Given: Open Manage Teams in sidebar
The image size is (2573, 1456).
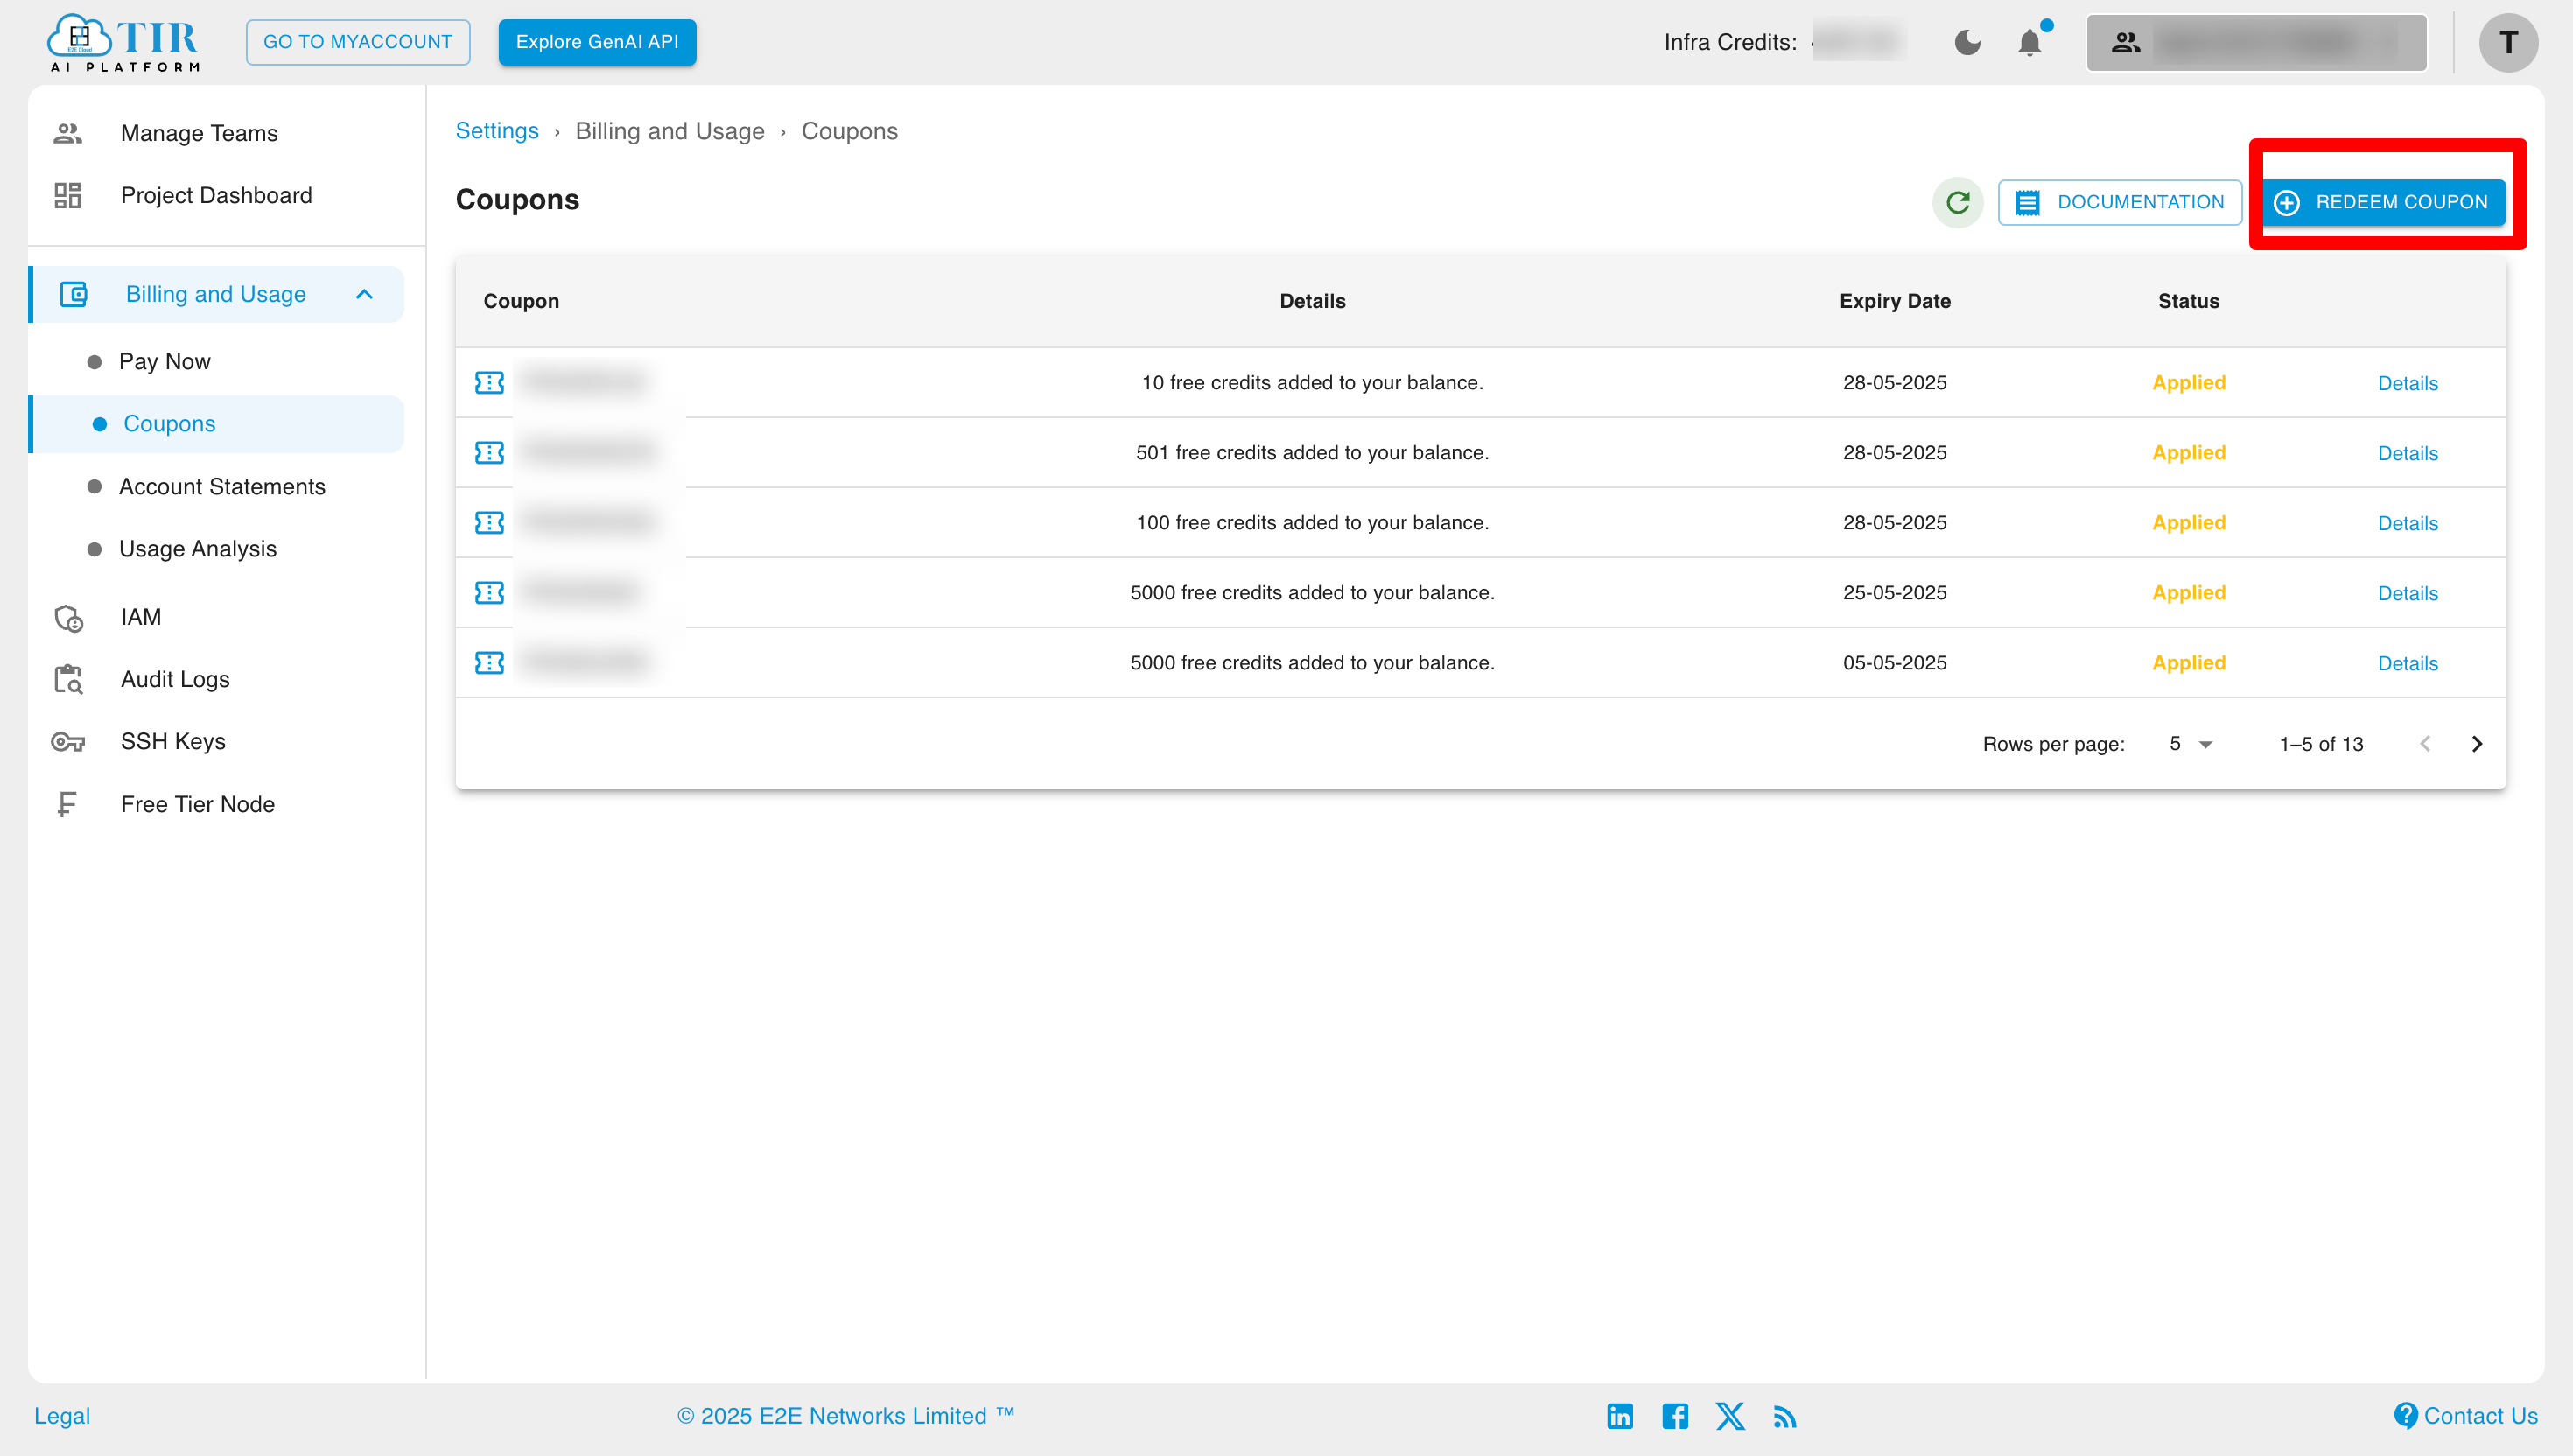Looking at the screenshot, I should click(199, 133).
